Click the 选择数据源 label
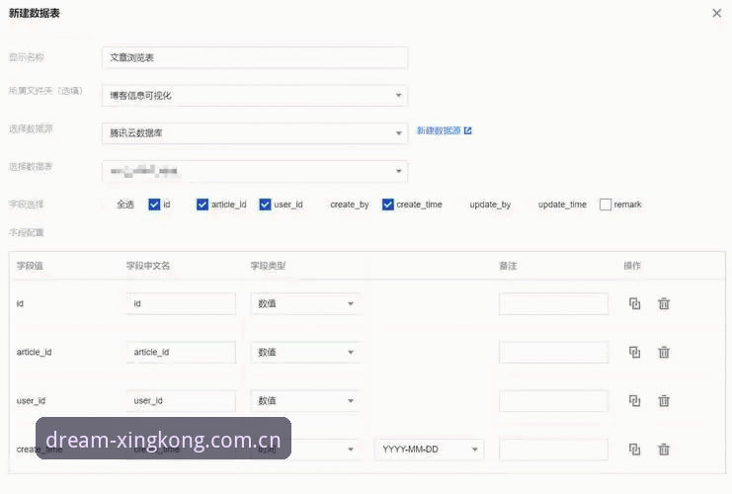Screen dimensions: 732x494 click(x=31, y=128)
